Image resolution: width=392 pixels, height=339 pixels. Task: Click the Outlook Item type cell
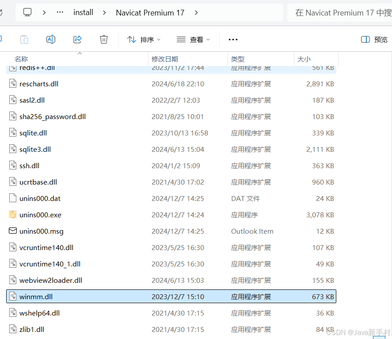(252, 231)
